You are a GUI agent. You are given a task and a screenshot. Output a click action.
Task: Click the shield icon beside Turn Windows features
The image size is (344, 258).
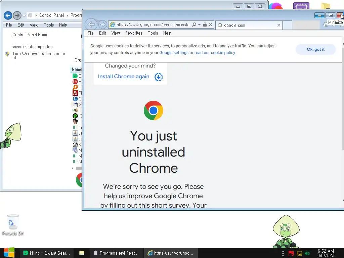(x=7, y=54)
